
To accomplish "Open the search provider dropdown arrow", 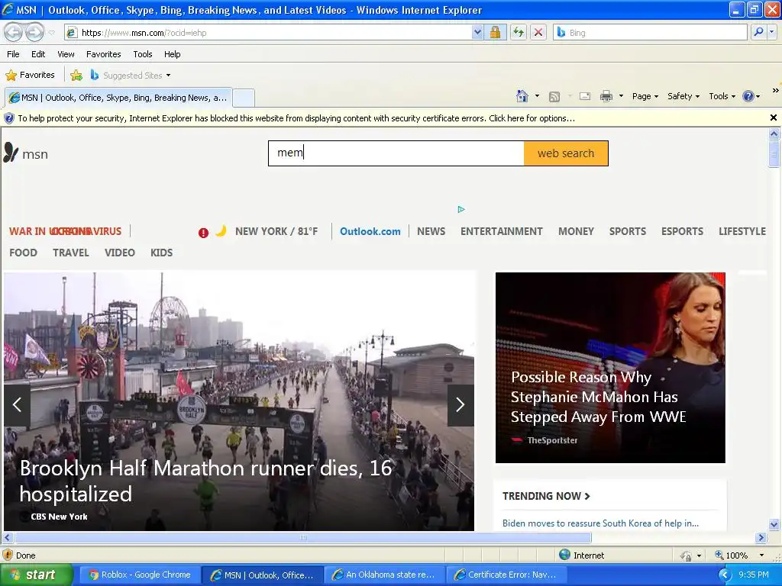I will pos(771,32).
